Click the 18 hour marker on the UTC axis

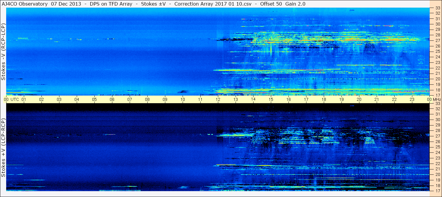point(324,99)
